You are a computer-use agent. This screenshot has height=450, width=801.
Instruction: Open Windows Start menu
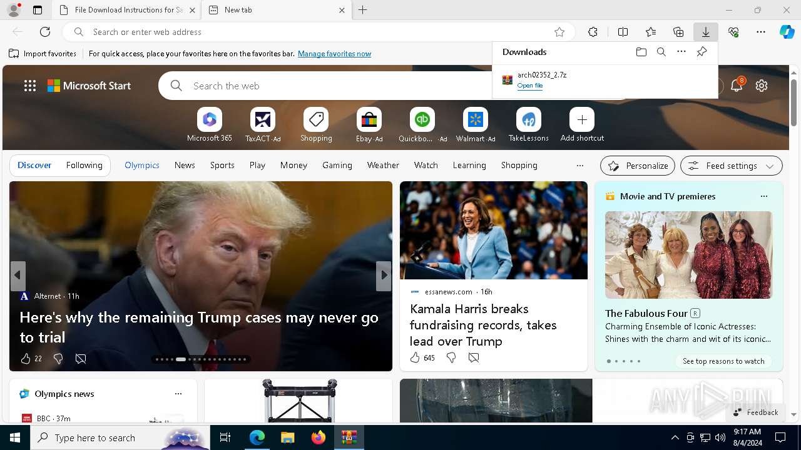coord(15,437)
